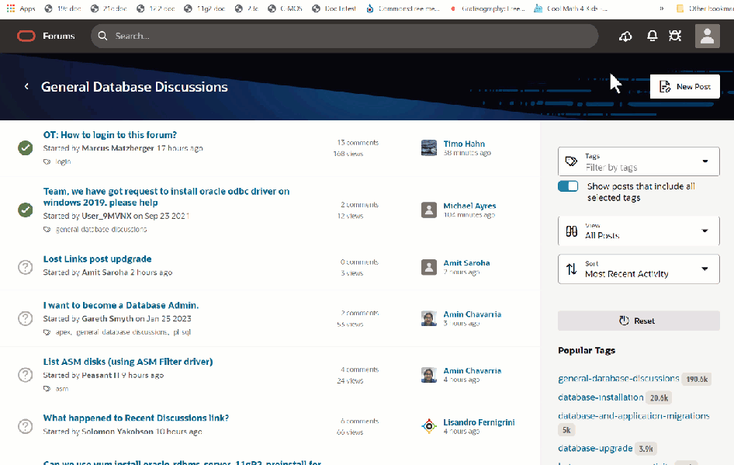Click the cloud download icon in header
734x465 pixels.
coord(625,36)
